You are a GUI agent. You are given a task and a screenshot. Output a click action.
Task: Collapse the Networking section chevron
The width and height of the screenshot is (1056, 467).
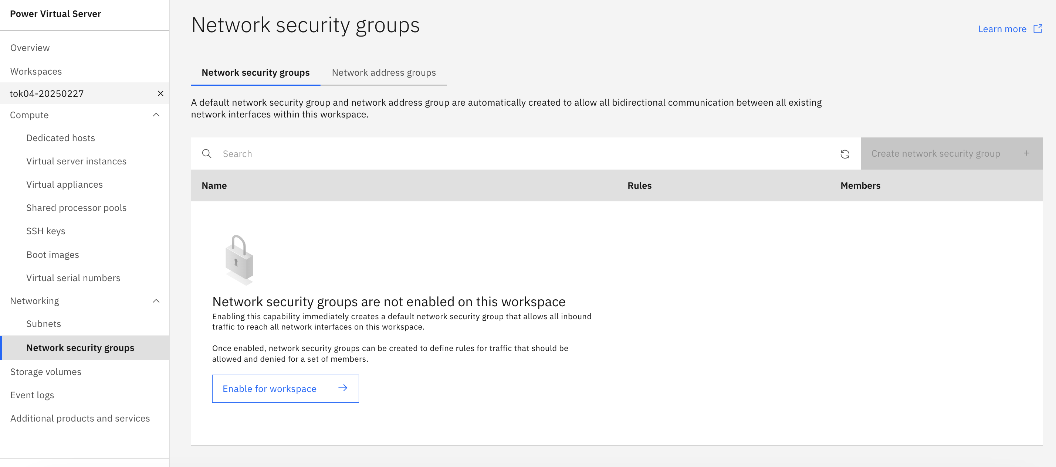[156, 301]
